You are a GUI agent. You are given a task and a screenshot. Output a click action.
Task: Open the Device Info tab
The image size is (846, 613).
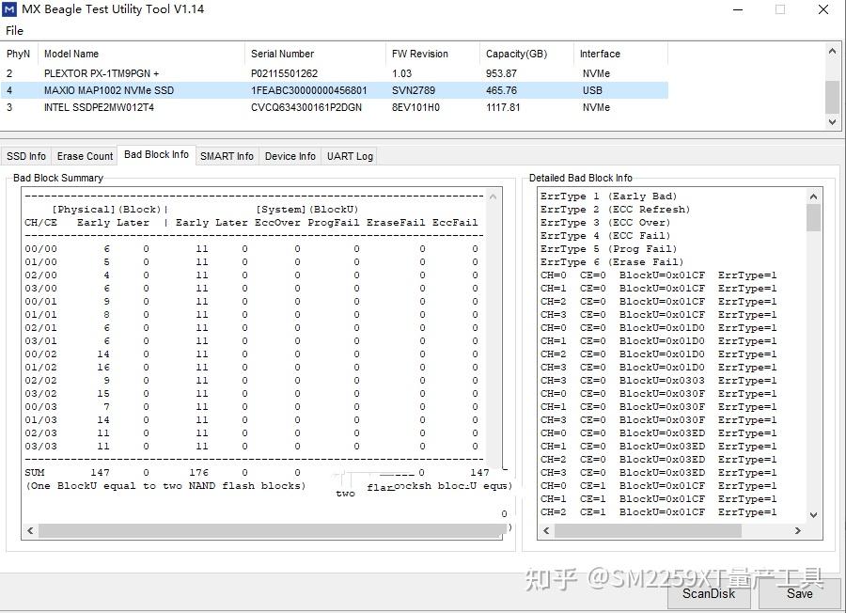pyautogui.click(x=290, y=156)
